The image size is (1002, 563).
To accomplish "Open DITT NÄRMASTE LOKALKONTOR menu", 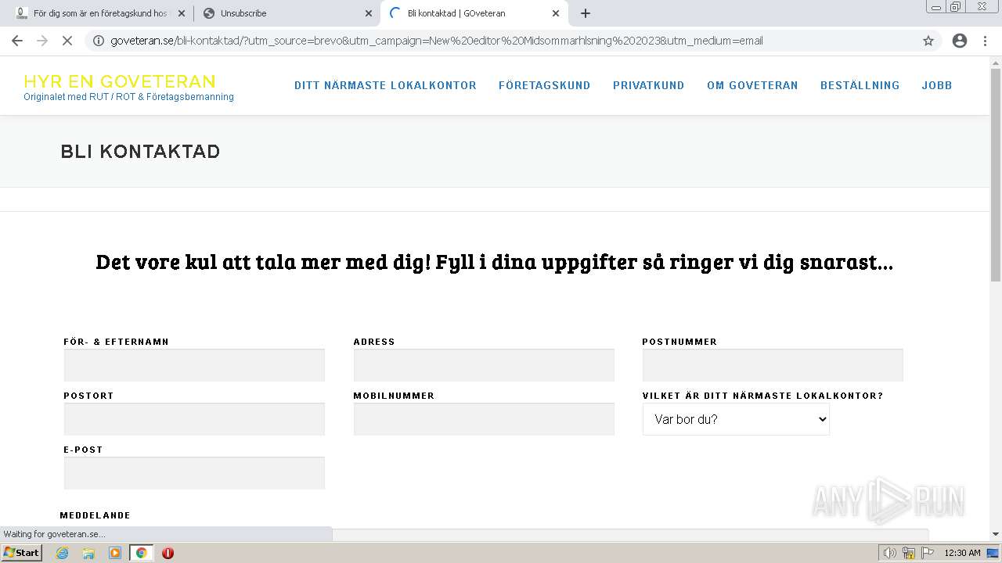I will click(385, 85).
